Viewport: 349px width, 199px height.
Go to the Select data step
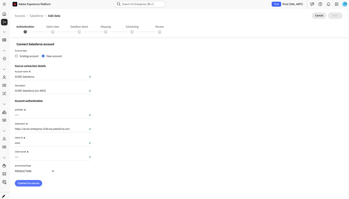[53, 29]
